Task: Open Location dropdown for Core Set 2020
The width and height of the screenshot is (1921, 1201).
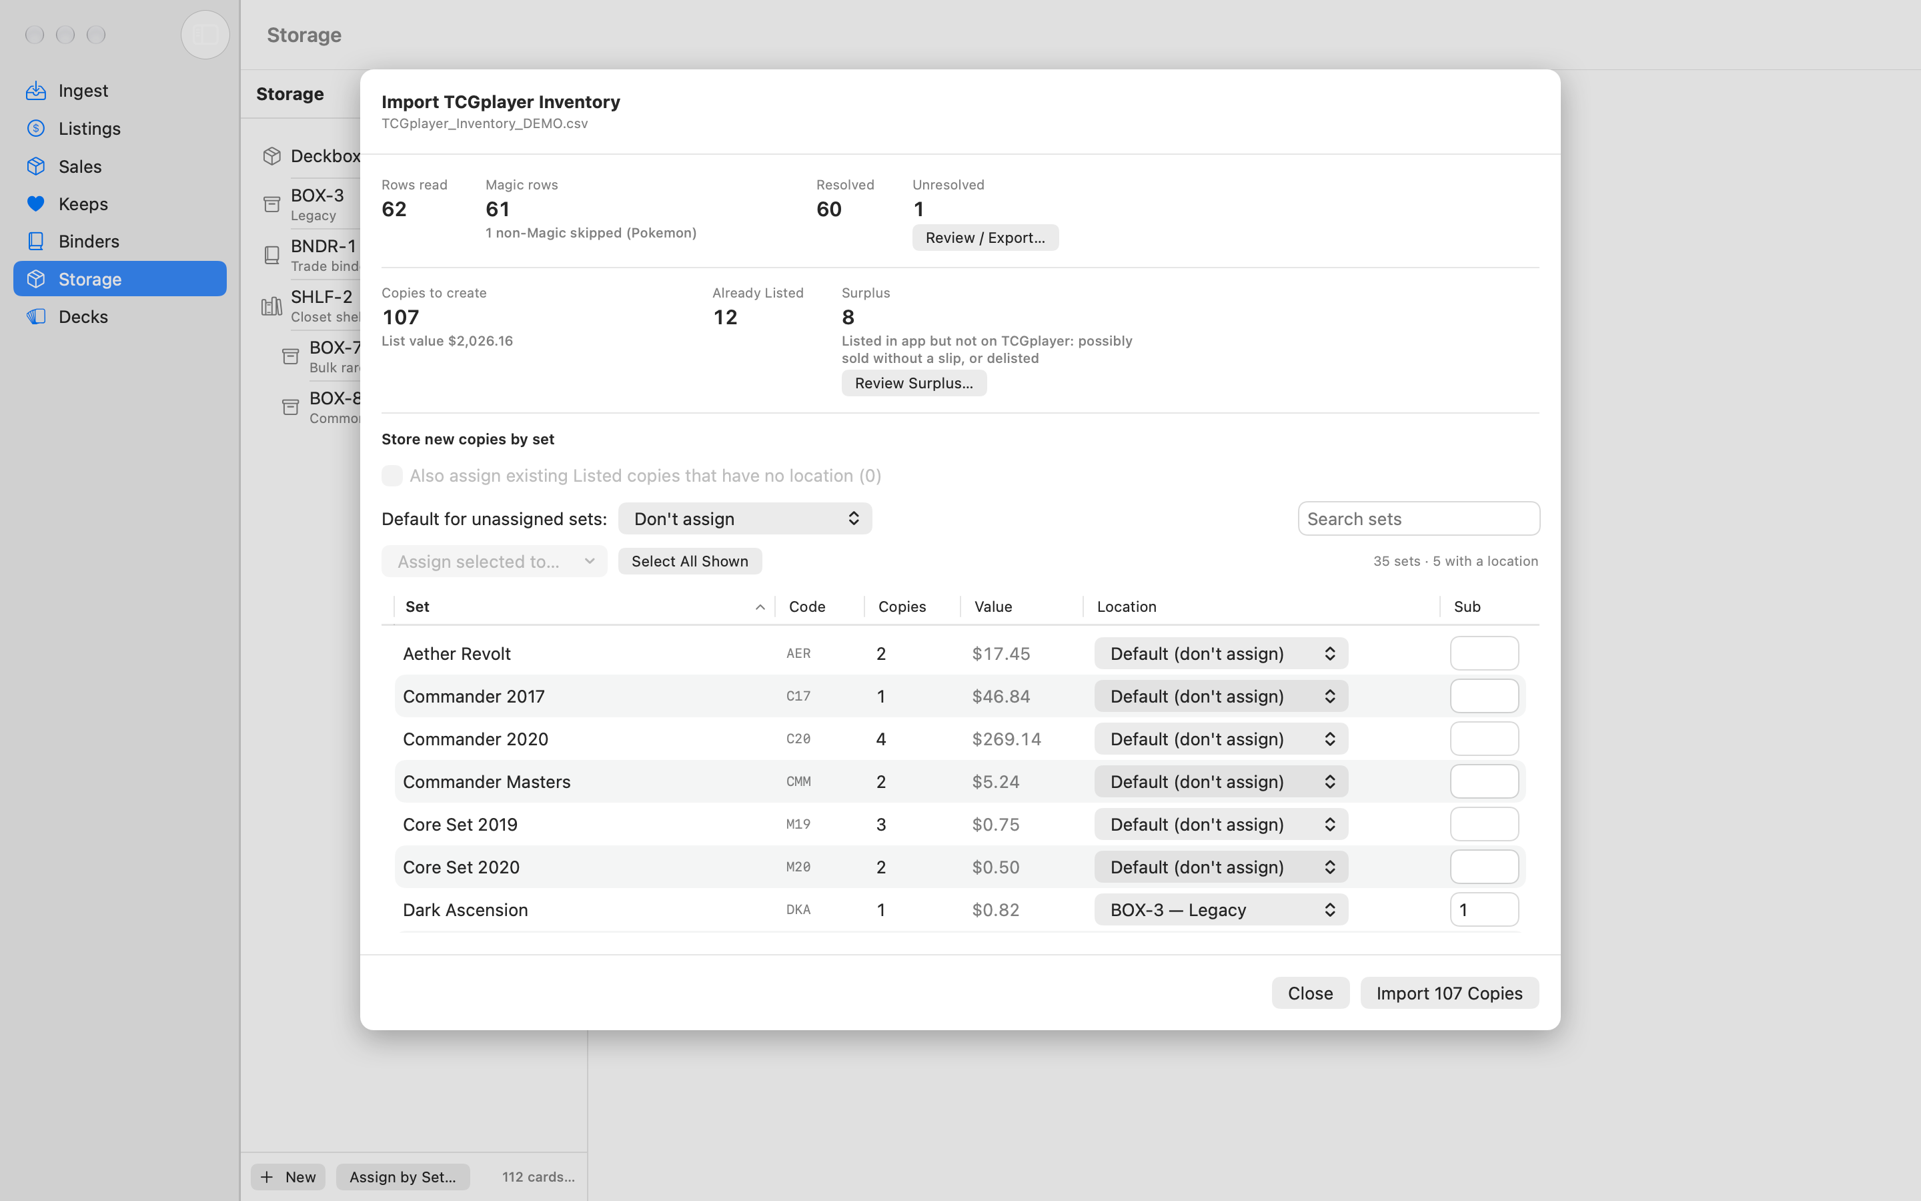Action: point(1221,867)
